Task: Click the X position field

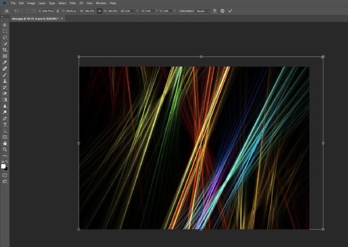Action: (x=48, y=11)
